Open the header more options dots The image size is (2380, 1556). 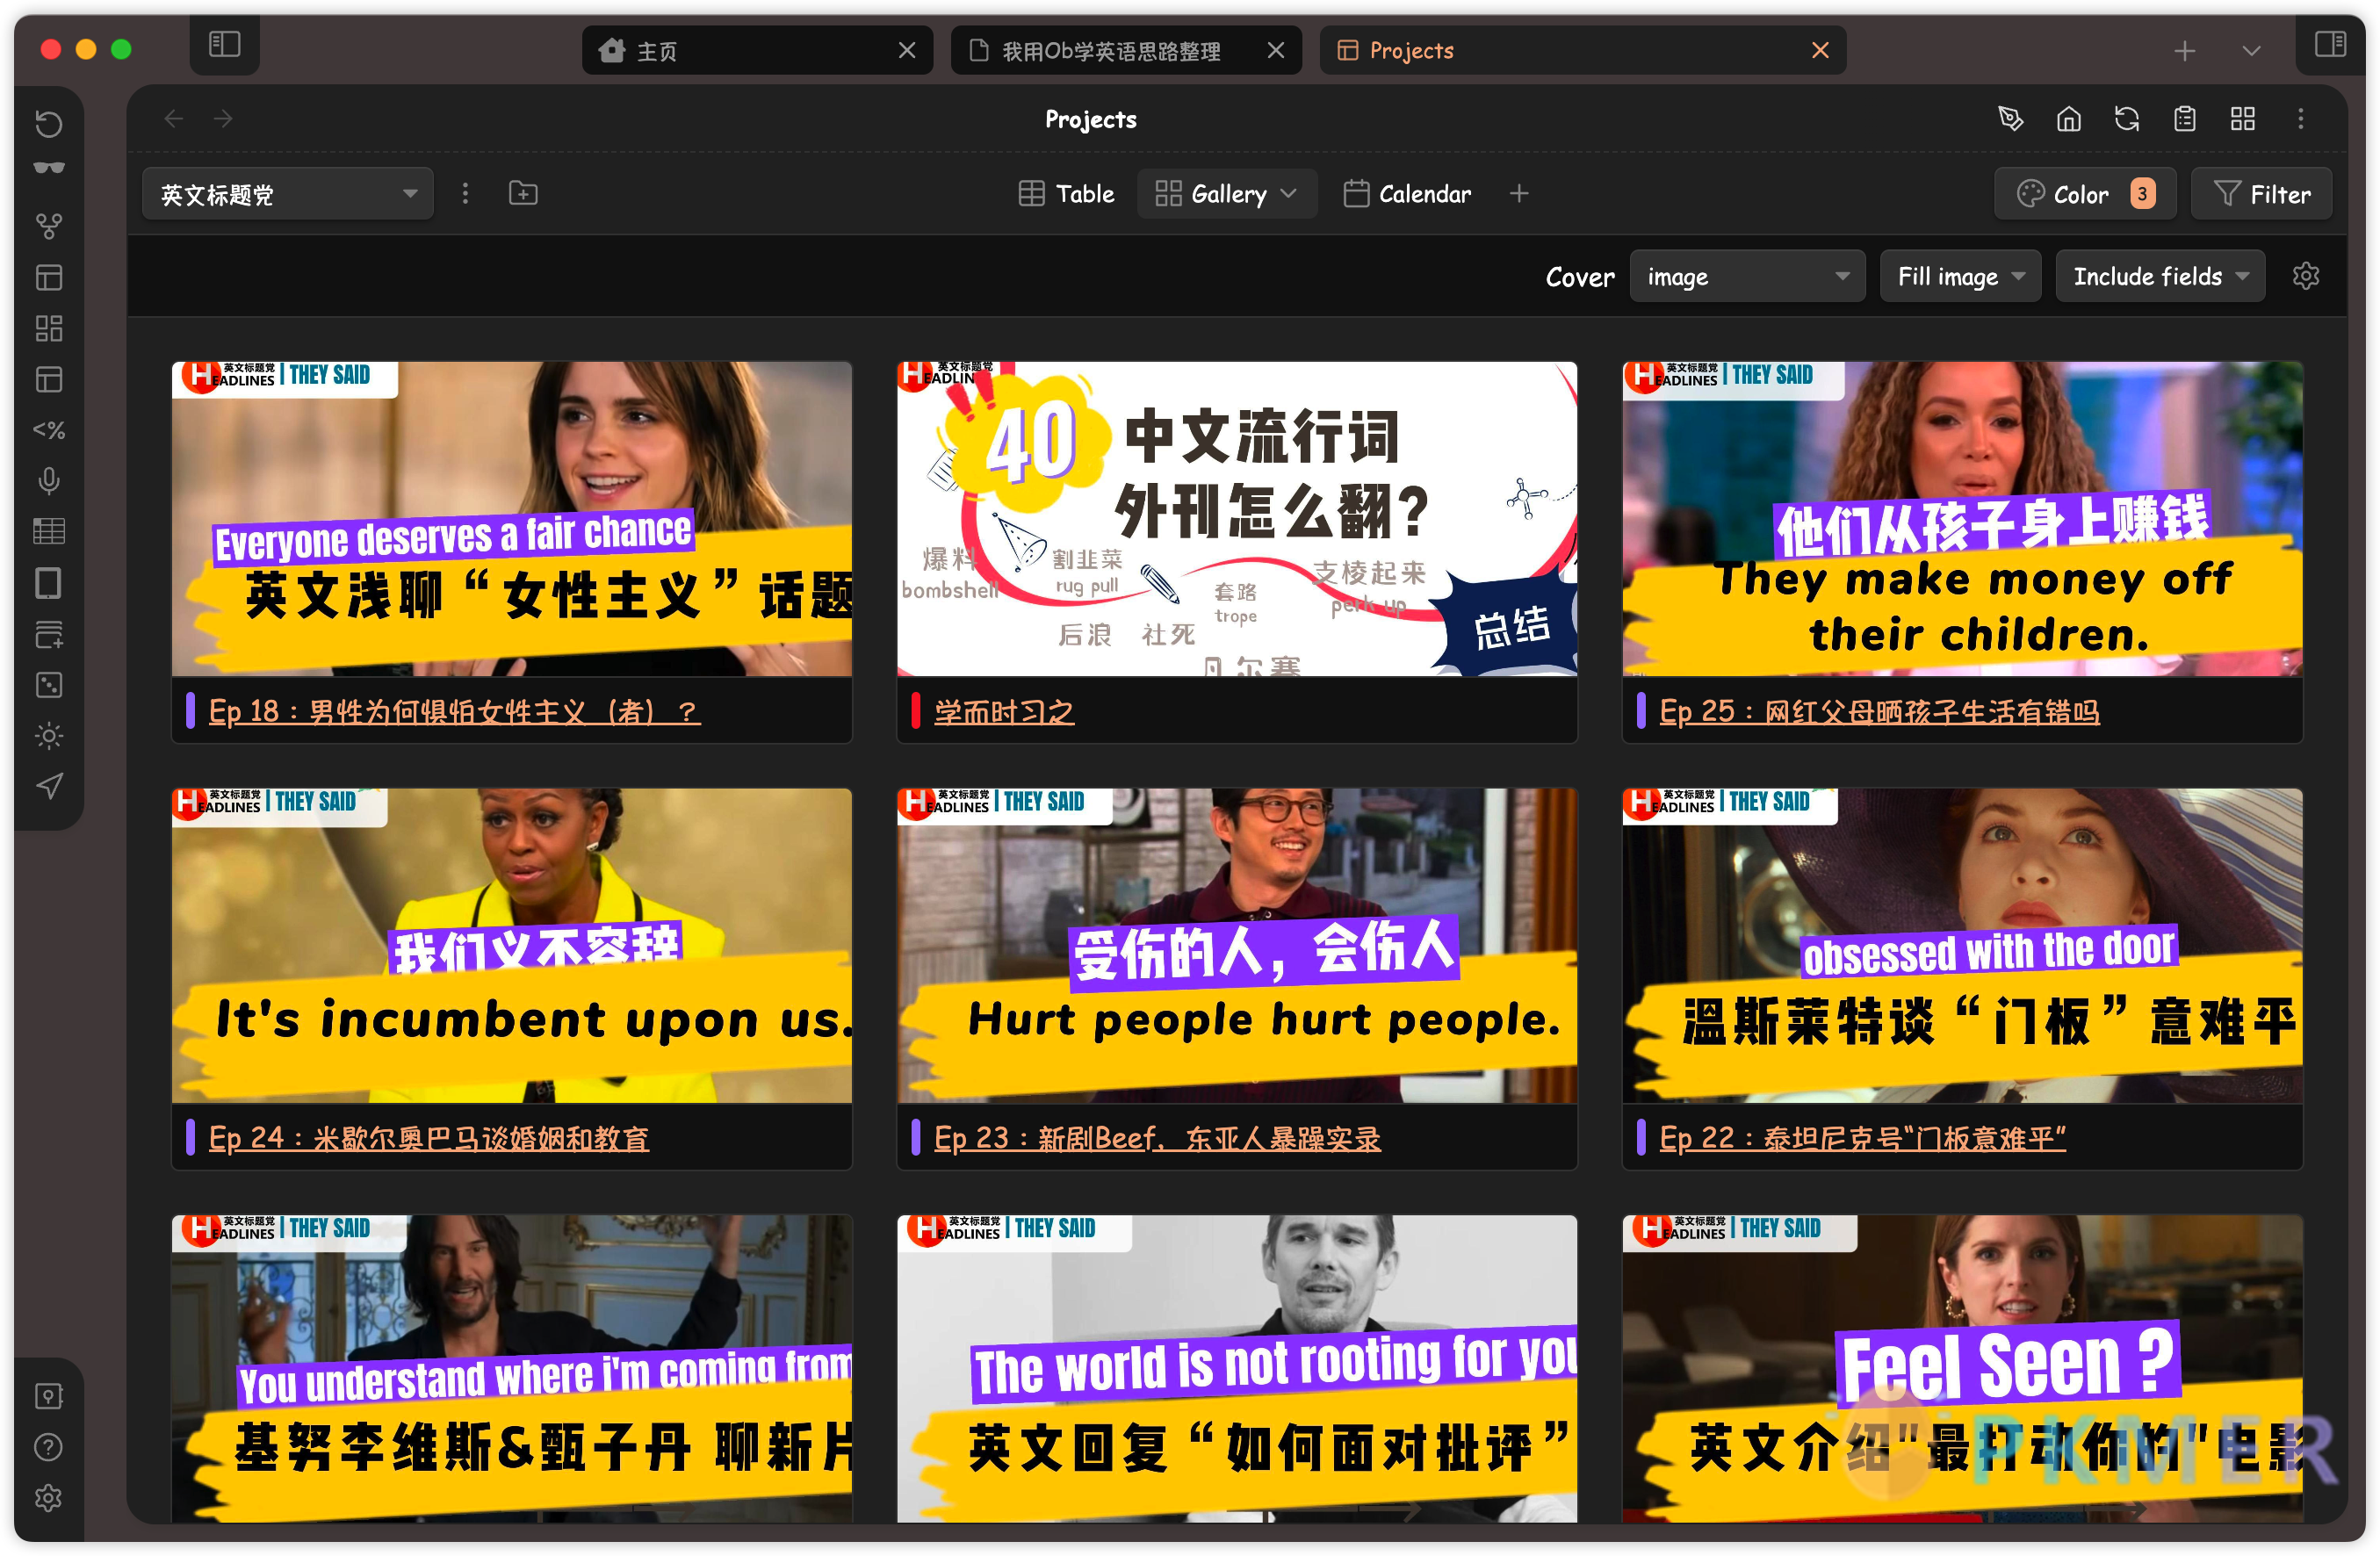(2301, 119)
